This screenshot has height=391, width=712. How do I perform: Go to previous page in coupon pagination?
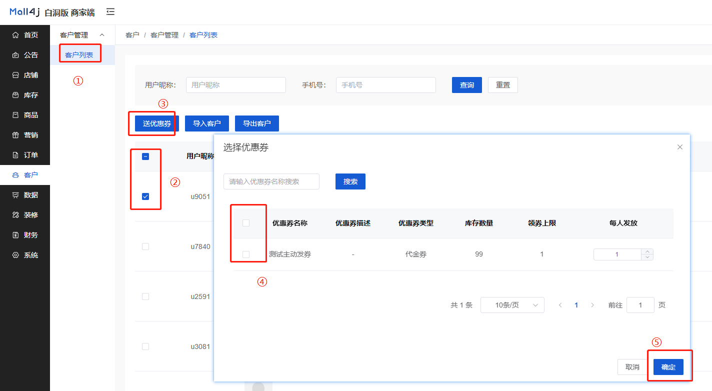coord(560,305)
